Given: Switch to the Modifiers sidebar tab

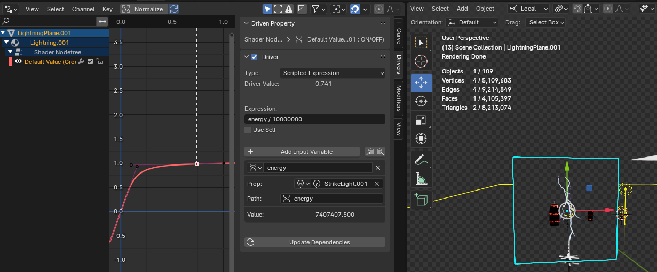Looking at the screenshot, I should click(399, 99).
